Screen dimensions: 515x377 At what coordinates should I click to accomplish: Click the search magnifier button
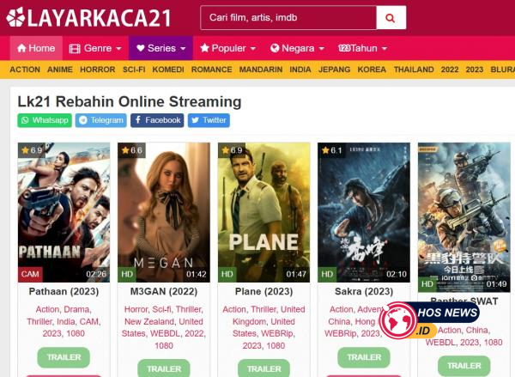click(391, 18)
